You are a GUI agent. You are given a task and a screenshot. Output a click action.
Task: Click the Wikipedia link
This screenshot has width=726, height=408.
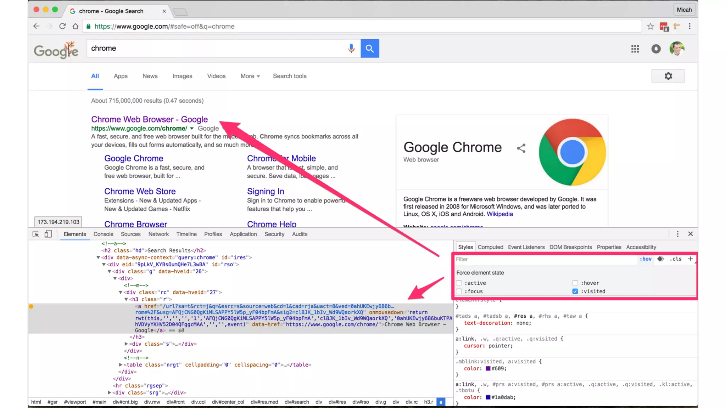(499, 214)
